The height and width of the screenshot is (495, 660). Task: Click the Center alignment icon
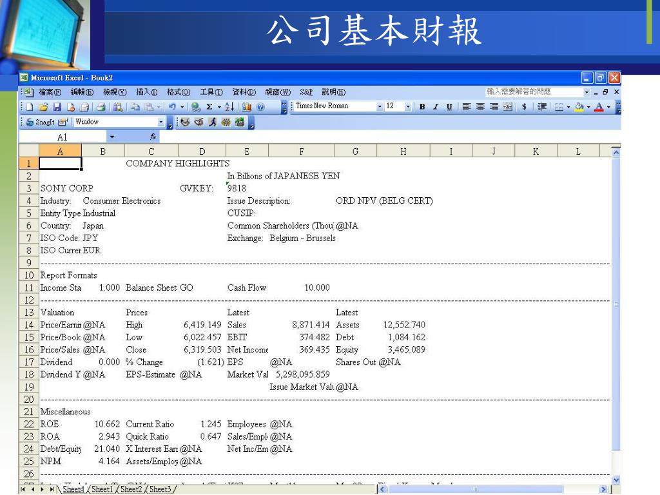[480, 107]
